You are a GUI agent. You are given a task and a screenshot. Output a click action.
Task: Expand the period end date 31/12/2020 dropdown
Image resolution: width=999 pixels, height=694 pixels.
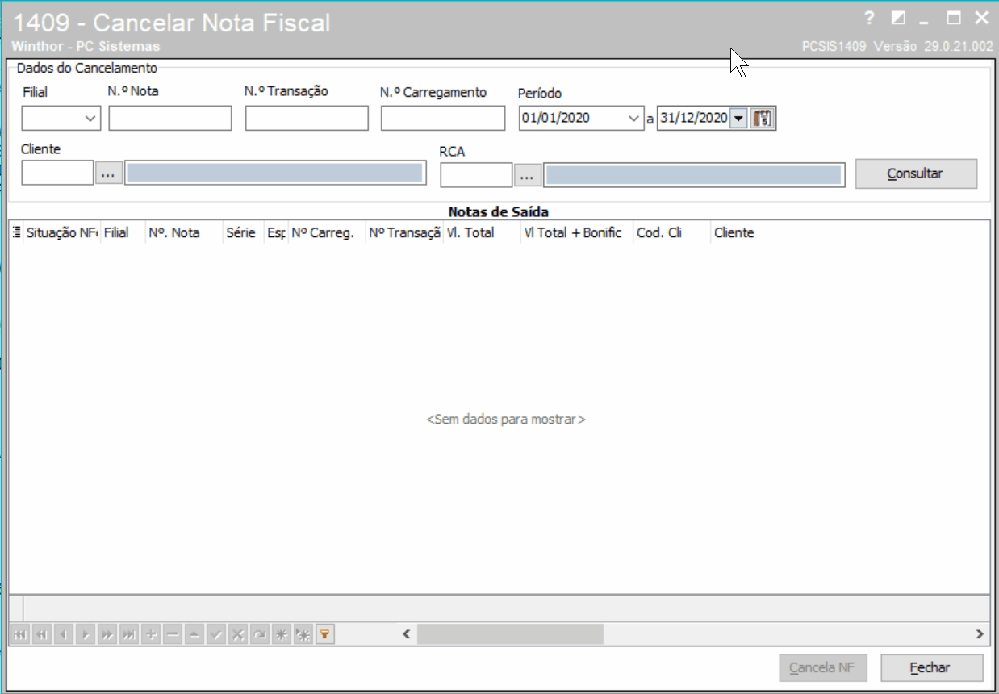tap(738, 119)
